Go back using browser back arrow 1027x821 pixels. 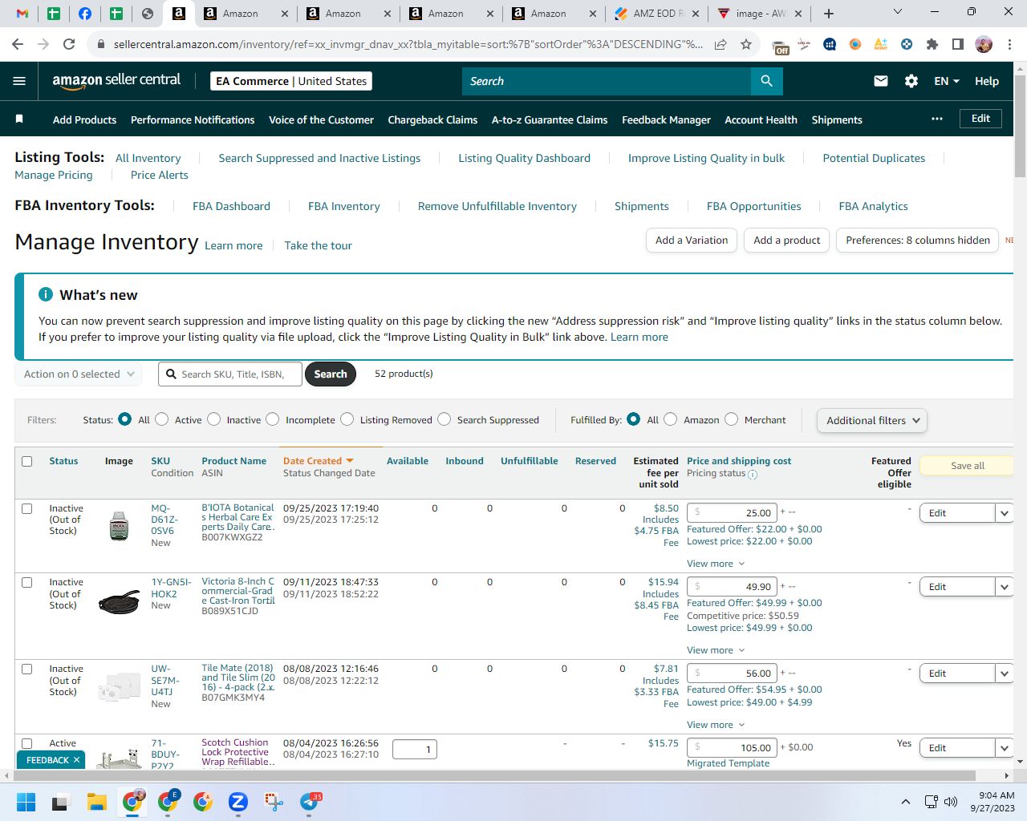18,44
